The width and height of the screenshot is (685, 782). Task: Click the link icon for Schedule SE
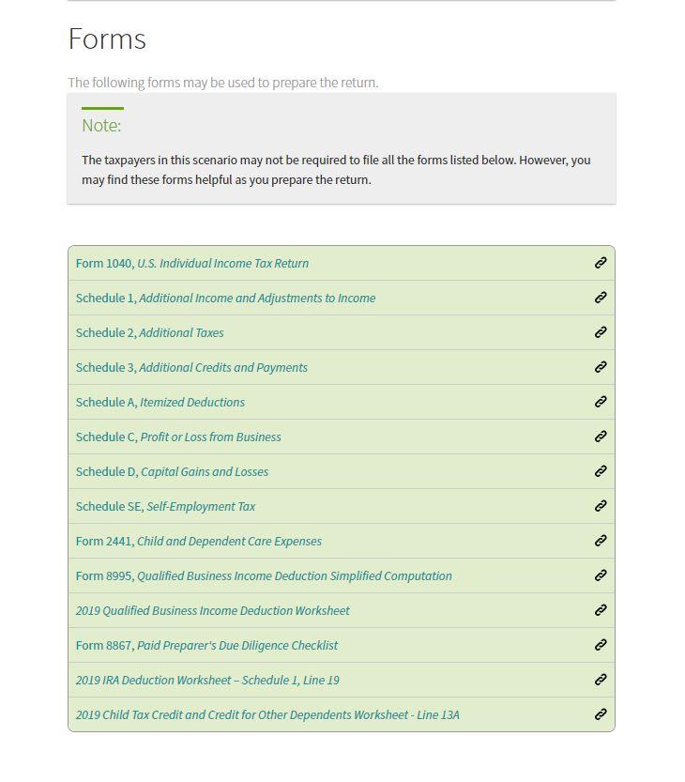point(600,506)
